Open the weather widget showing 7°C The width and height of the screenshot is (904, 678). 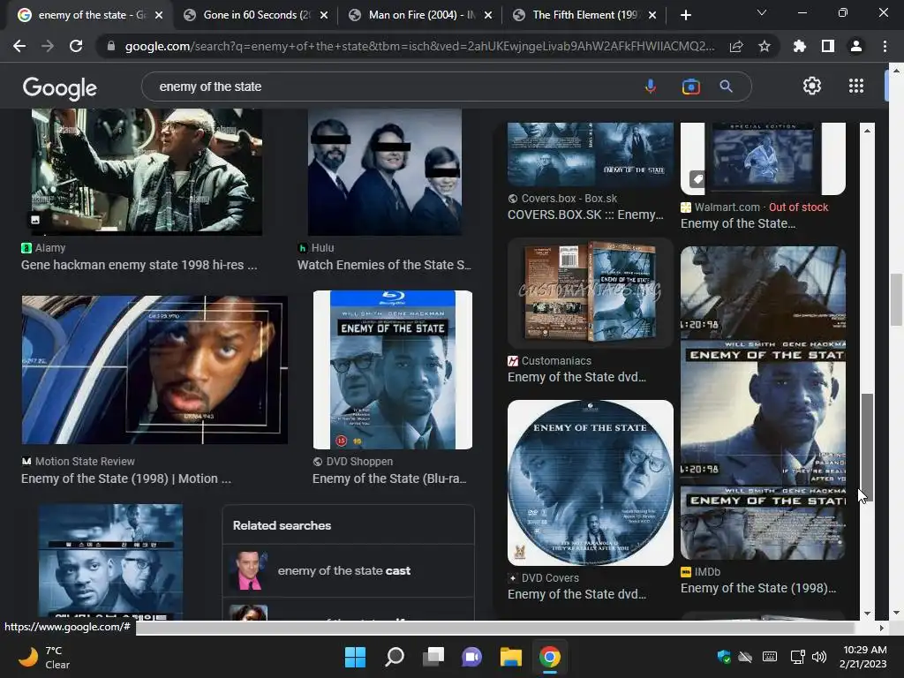(x=45, y=657)
